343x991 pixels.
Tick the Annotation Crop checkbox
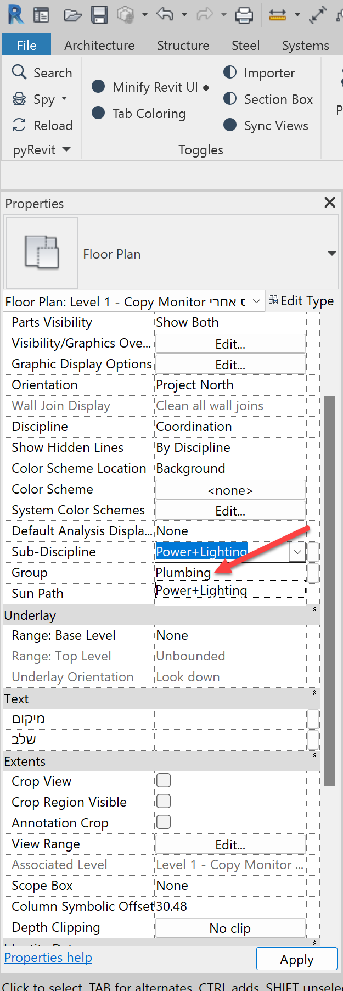click(164, 822)
